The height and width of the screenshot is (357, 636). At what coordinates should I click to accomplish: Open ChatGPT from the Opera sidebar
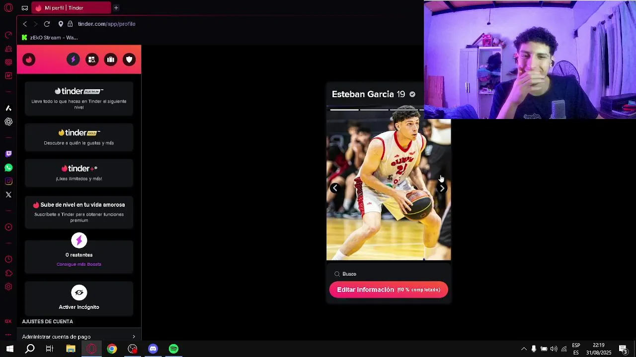tap(8, 121)
